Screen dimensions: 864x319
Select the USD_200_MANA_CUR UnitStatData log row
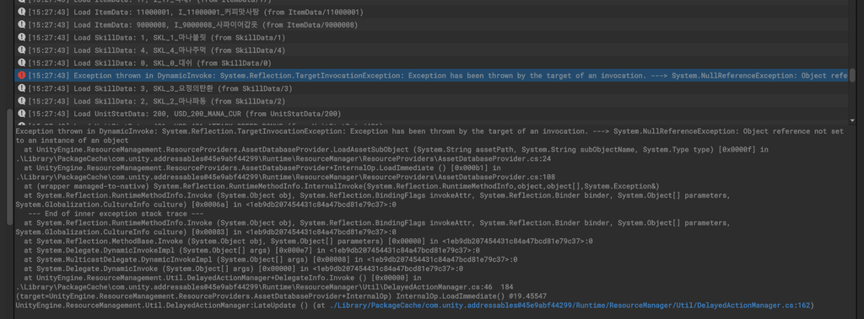point(431,114)
